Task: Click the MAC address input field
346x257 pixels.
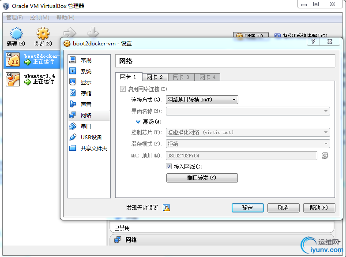Action: coord(241,155)
